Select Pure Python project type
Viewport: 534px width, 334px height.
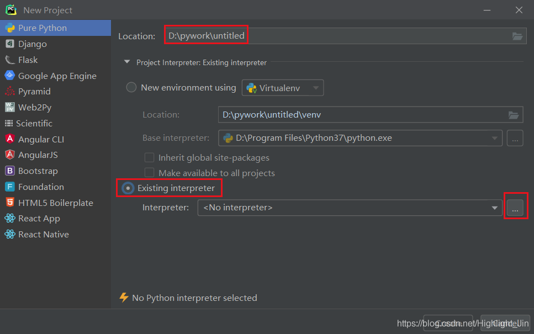point(42,28)
